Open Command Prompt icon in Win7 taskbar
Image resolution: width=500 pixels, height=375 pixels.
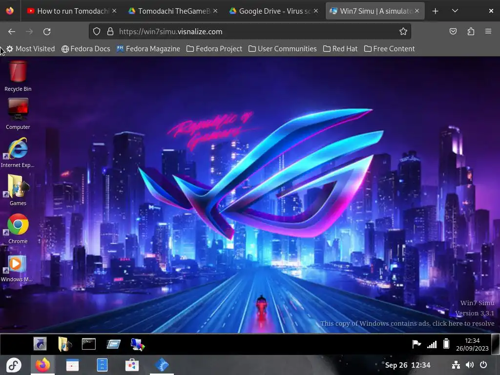click(x=89, y=344)
